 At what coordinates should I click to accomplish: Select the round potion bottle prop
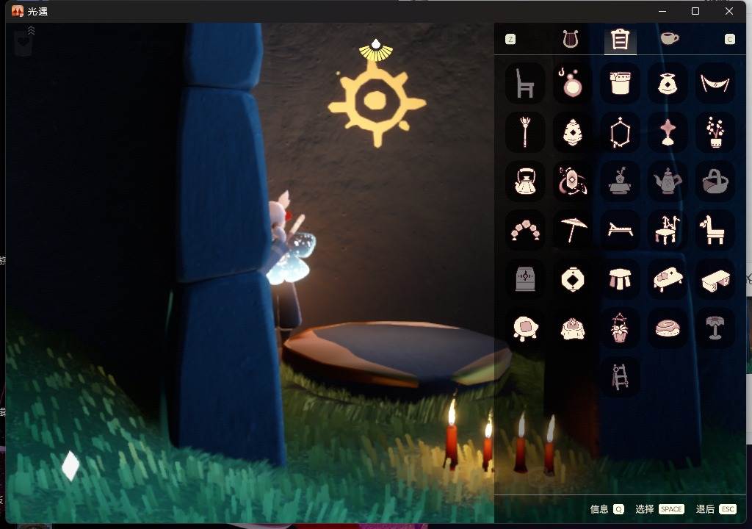[x=572, y=84]
